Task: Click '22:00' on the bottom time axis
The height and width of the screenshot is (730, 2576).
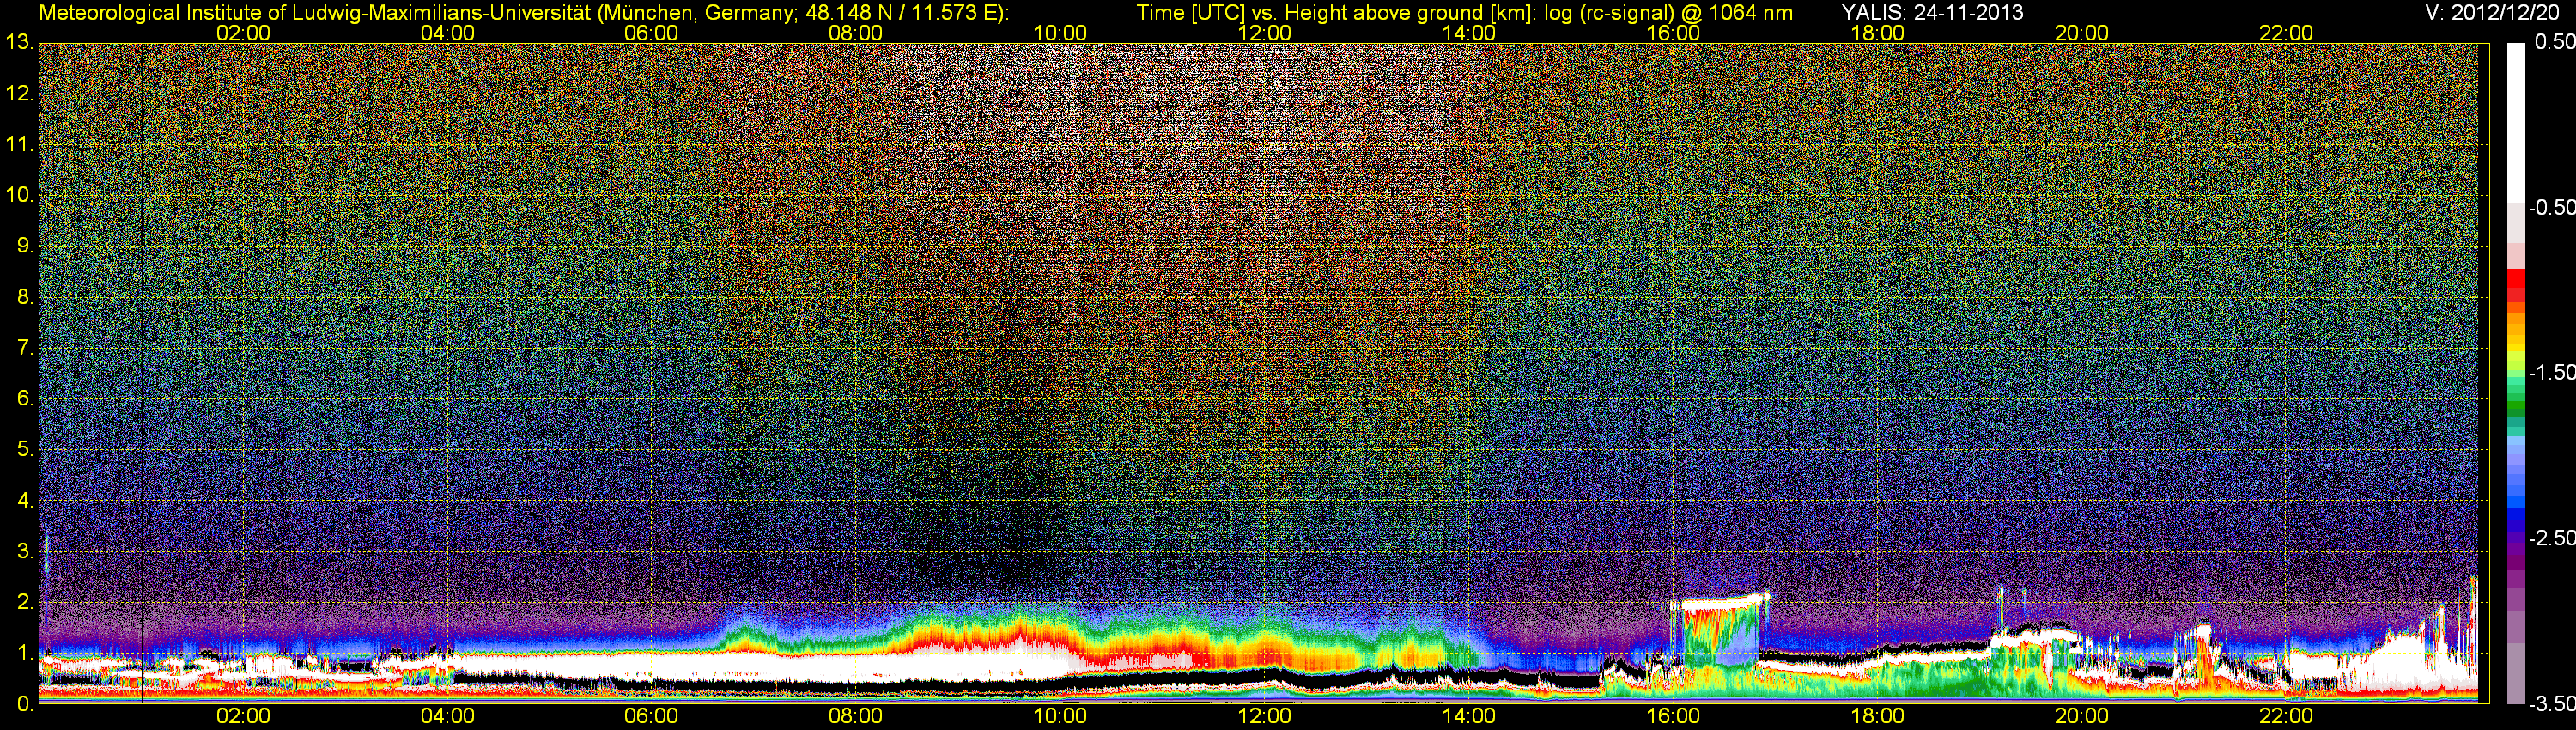Action: 2286,716
